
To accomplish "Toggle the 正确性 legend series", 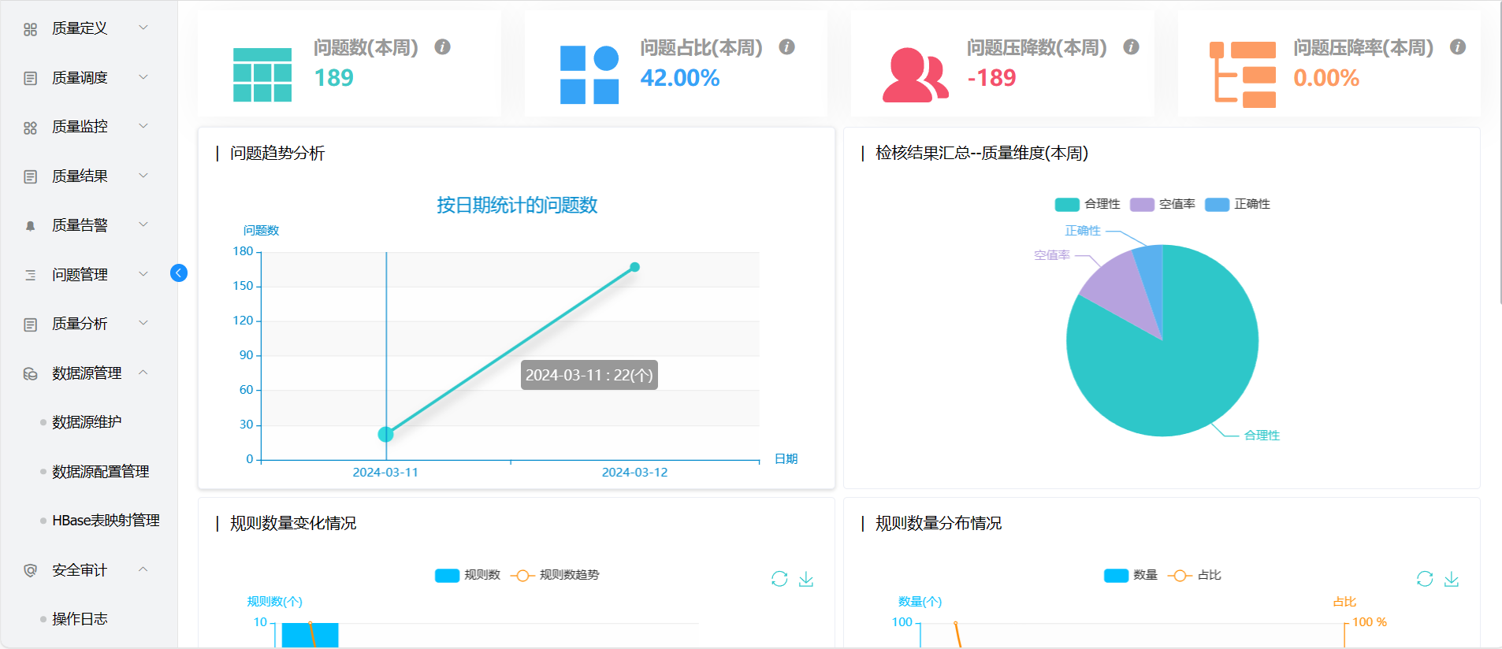I will click(1237, 204).
